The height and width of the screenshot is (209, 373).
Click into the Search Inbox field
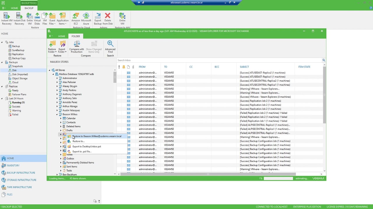[x=219, y=60]
